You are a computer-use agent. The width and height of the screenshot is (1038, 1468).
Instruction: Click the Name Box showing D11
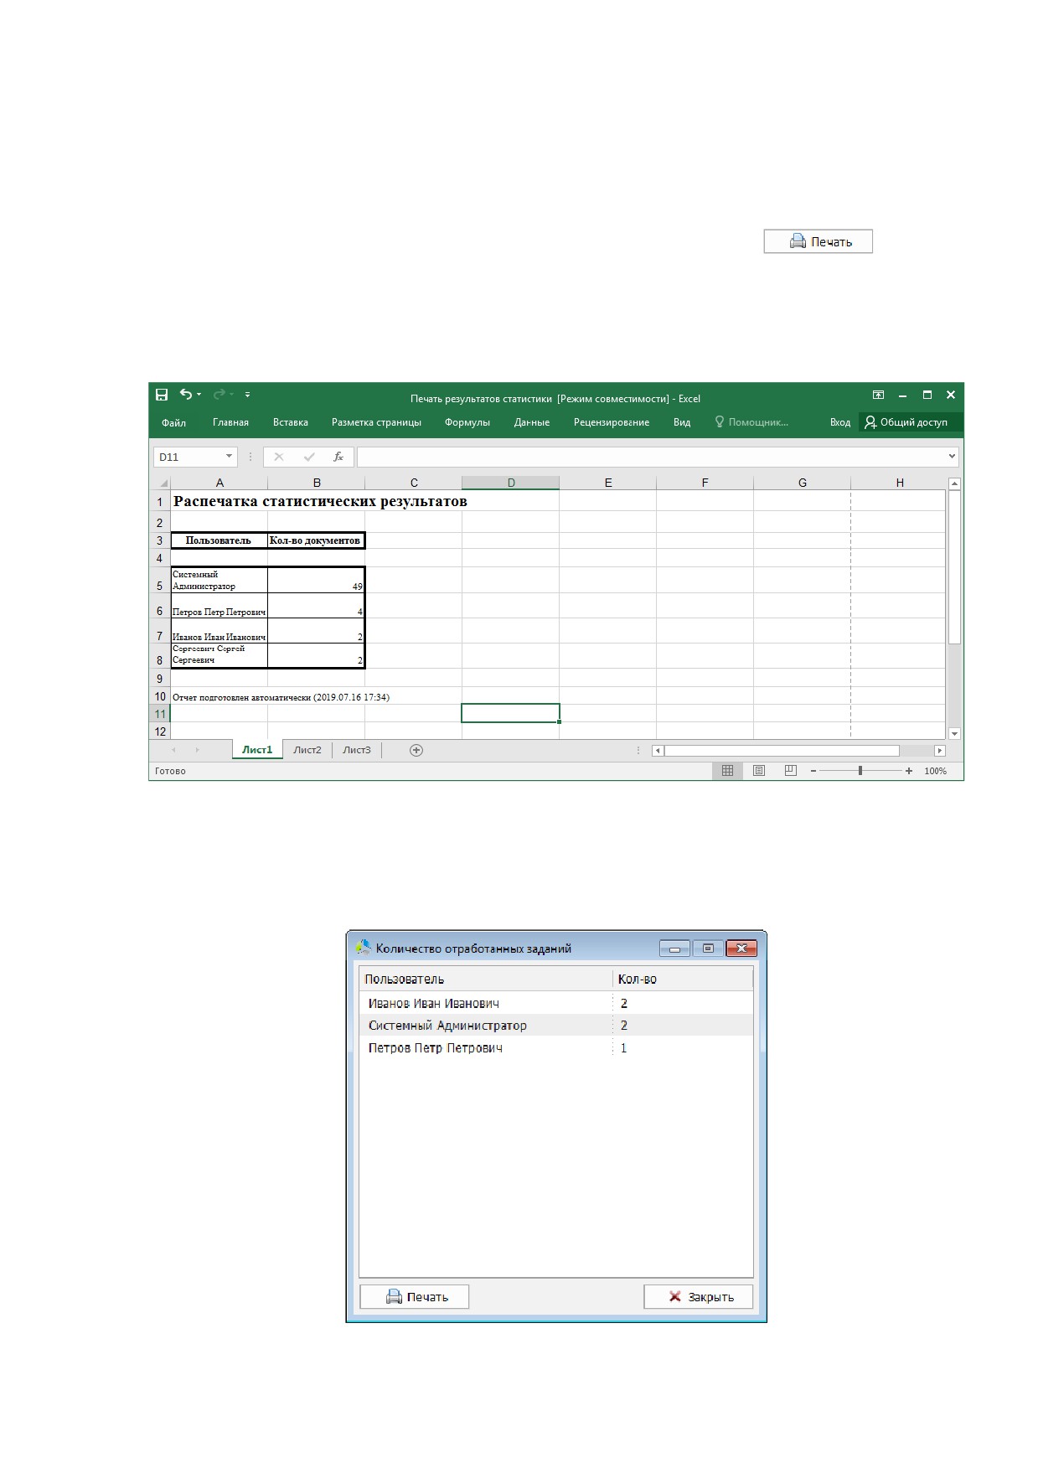188,457
